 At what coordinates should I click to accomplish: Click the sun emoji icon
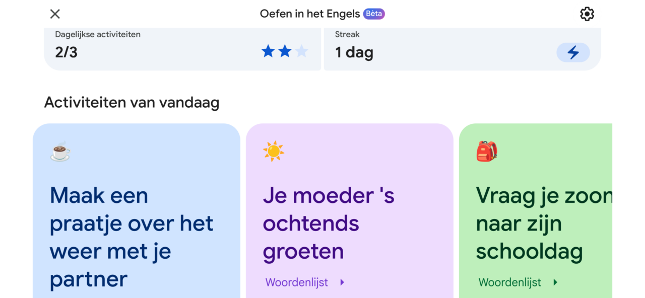274,151
